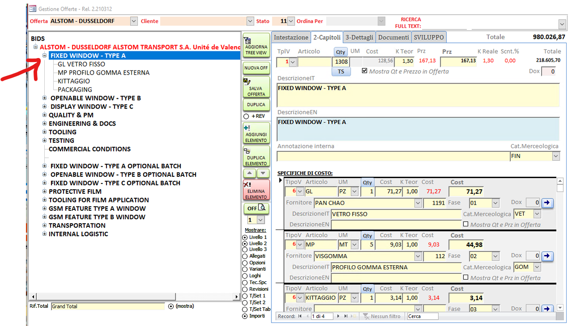Screen dimensions: 572x326
Task: Open offer preview with OFF magnifier button
Action: [x=256, y=209]
